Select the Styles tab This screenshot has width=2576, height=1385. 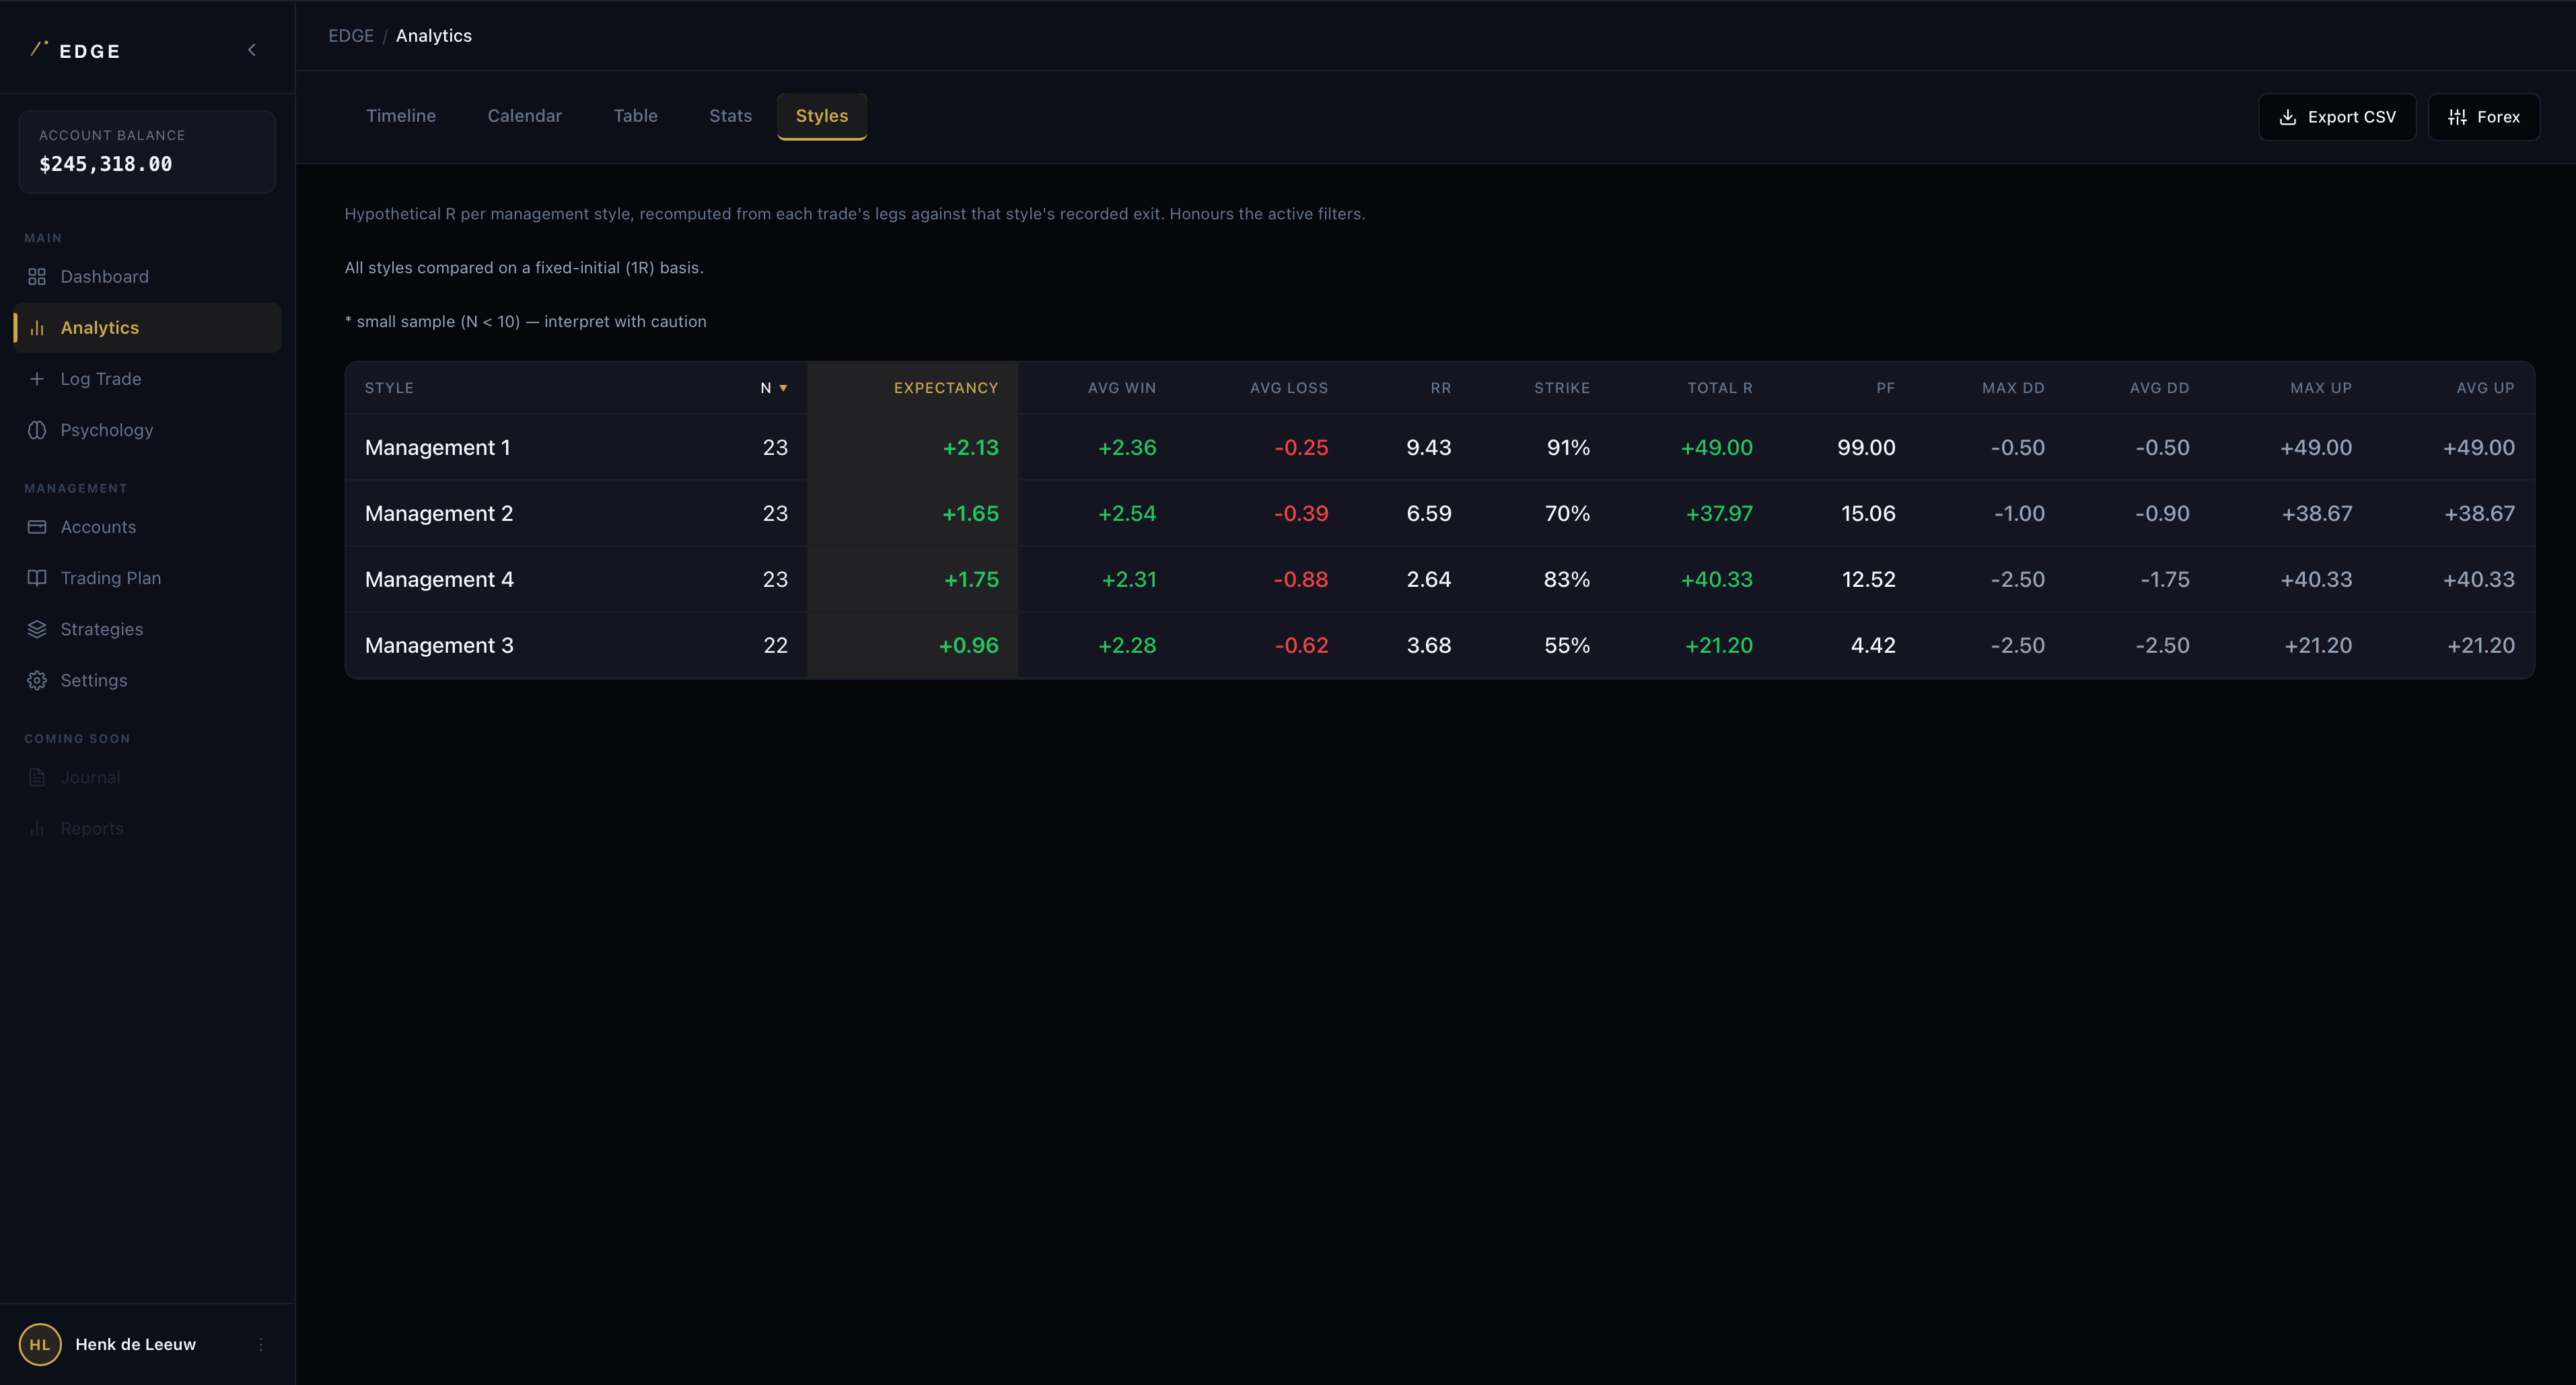(x=822, y=116)
